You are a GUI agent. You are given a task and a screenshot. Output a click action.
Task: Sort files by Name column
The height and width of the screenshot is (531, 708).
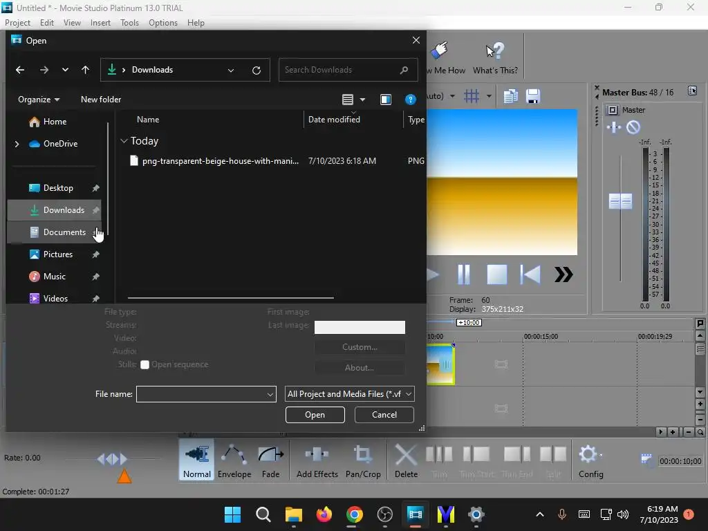(148, 120)
